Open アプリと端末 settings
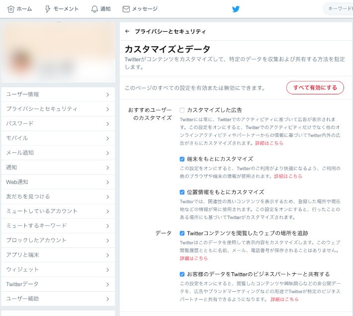This screenshot has width=353, height=316. (x=58, y=255)
